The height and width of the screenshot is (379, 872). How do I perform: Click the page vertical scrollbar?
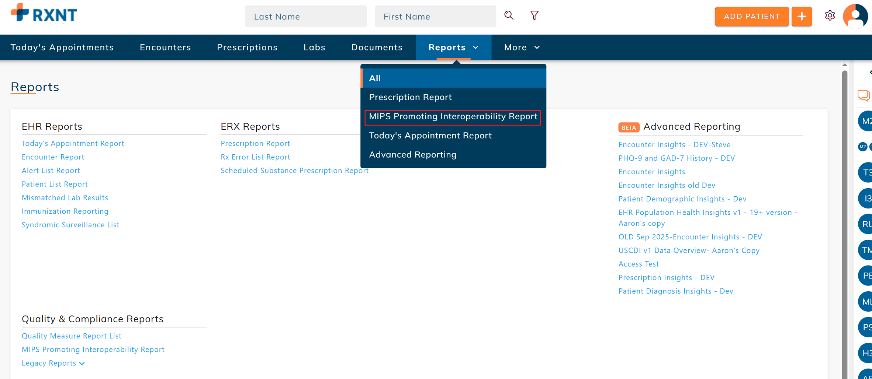pos(845,225)
